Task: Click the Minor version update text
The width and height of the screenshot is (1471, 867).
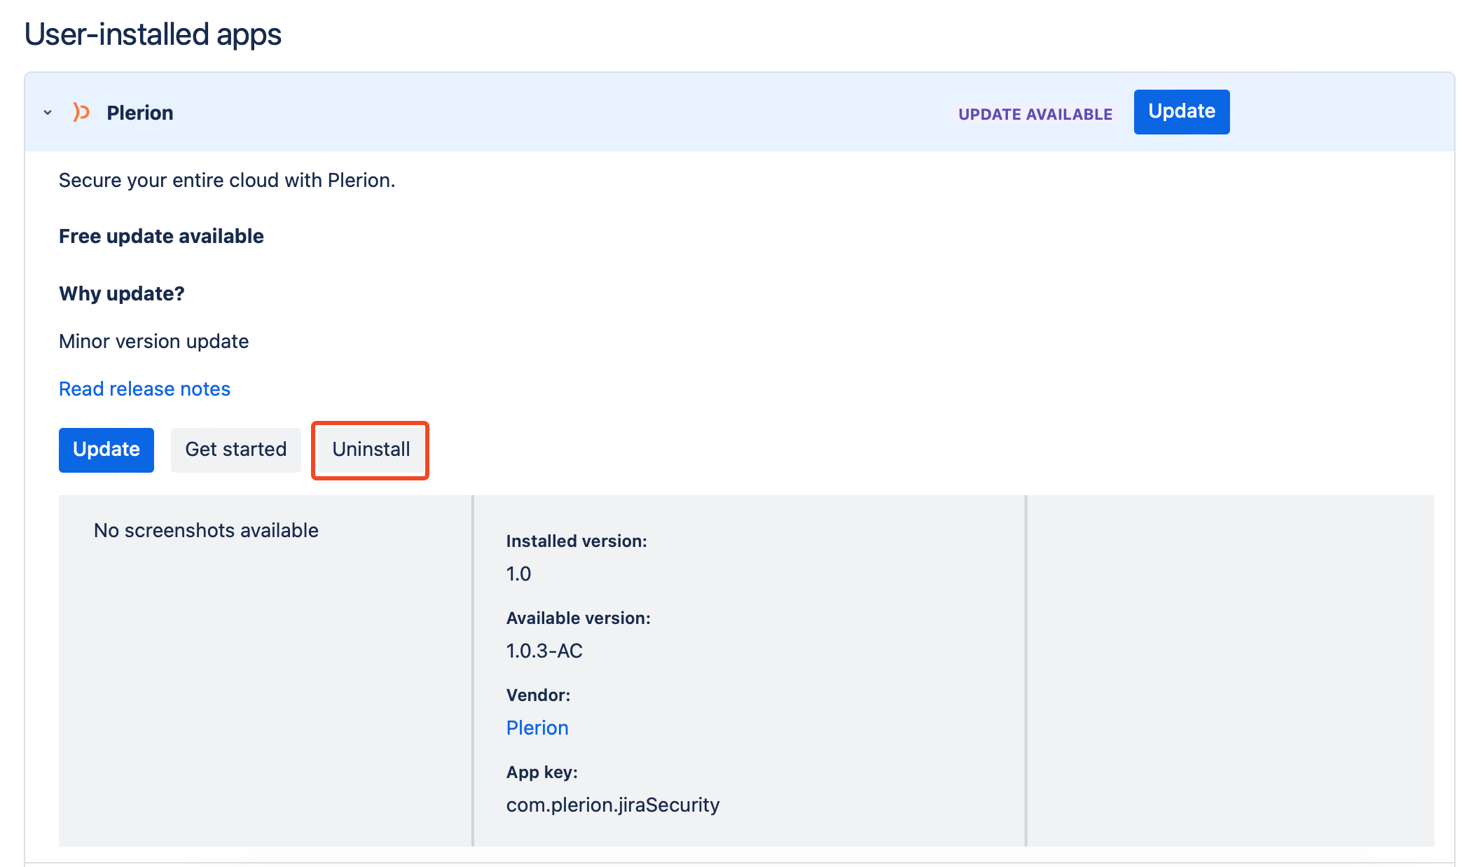Action: click(153, 341)
